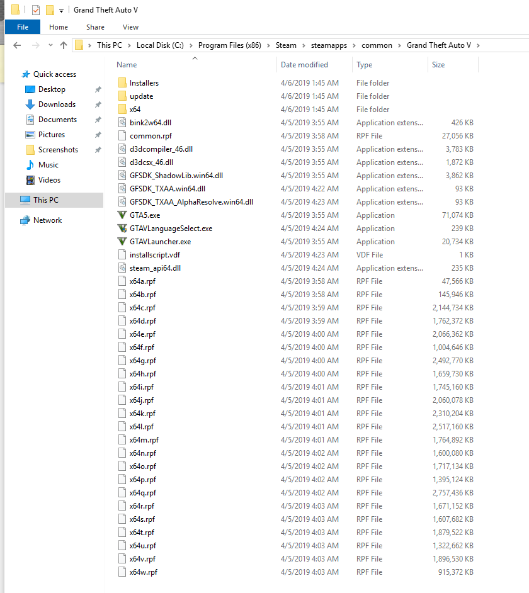Go up one folder level arrow
This screenshot has height=593, width=529.
(x=64, y=45)
